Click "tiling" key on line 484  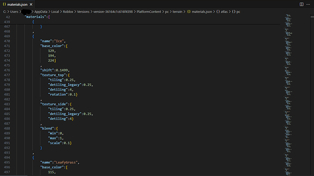click(56, 109)
